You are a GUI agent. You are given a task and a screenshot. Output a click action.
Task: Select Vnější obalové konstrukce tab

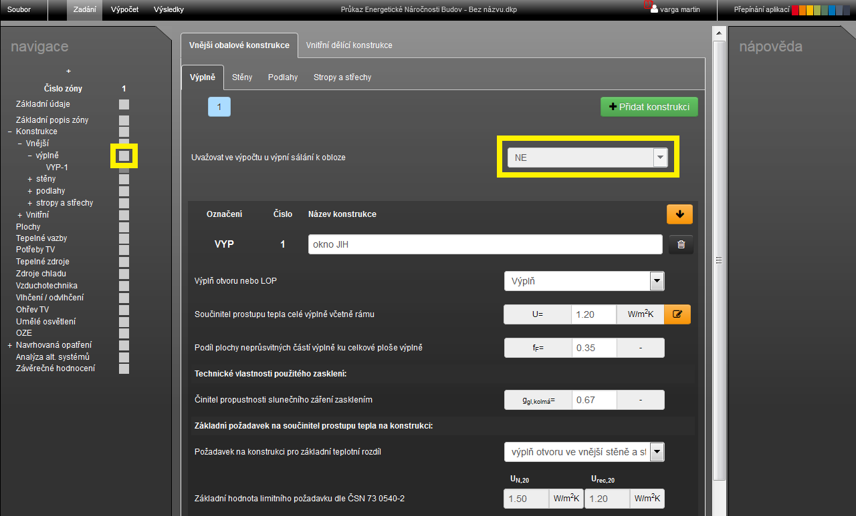point(239,45)
